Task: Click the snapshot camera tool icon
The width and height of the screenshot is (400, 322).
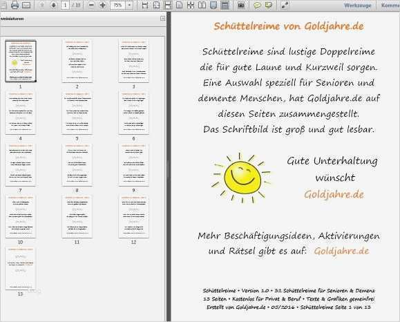Action: (241, 5)
